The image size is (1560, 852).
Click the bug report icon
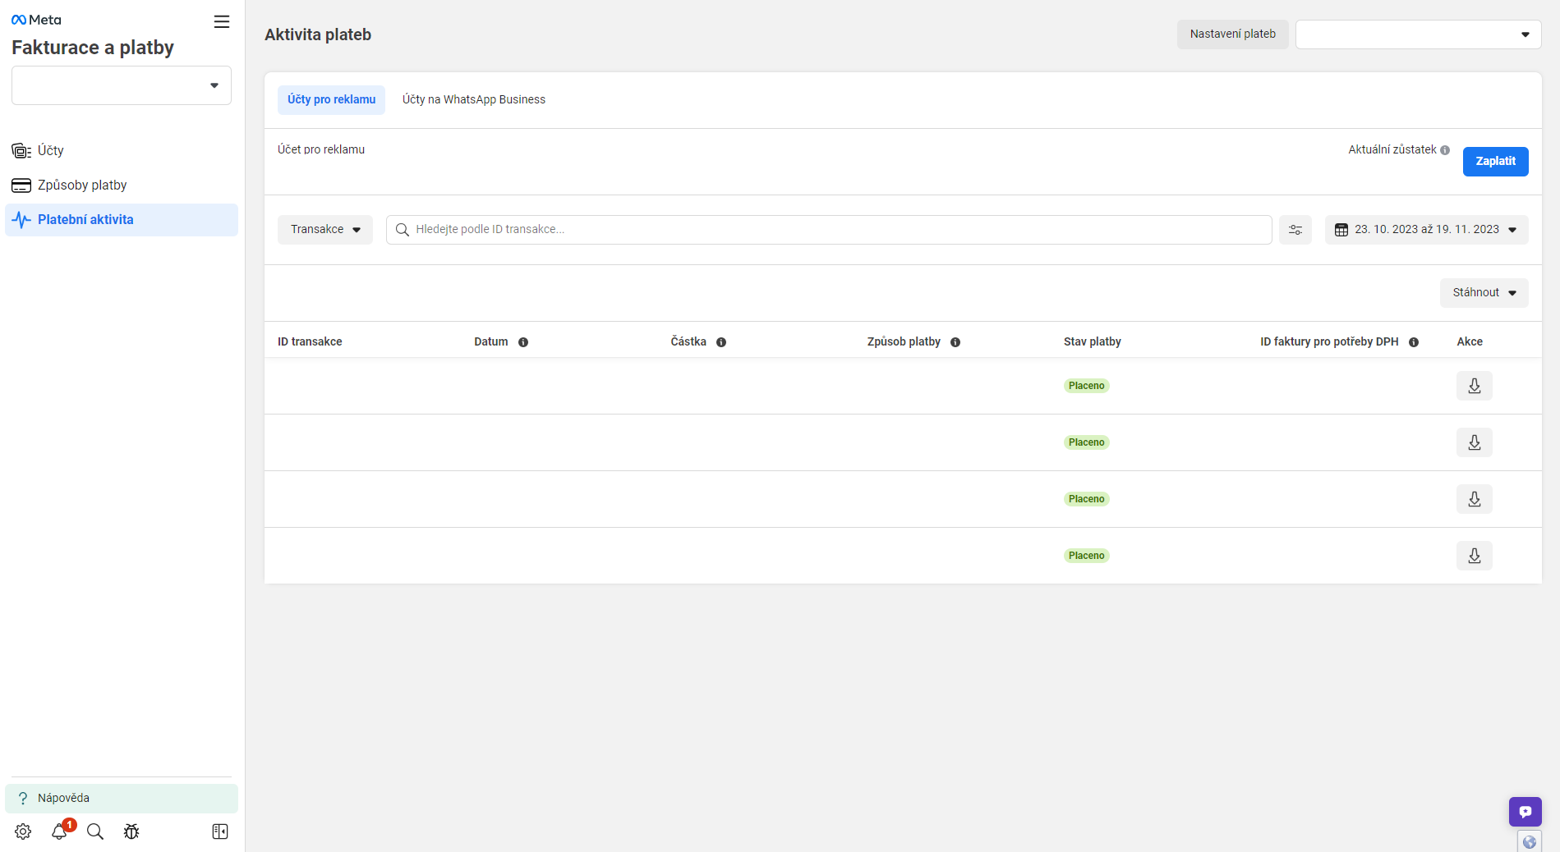(131, 831)
